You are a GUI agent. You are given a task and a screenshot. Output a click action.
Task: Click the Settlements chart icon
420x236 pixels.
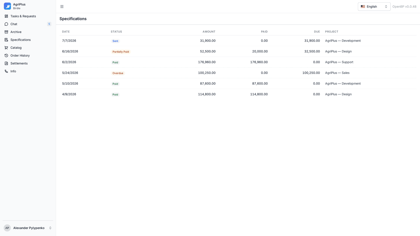coord(6,63)
